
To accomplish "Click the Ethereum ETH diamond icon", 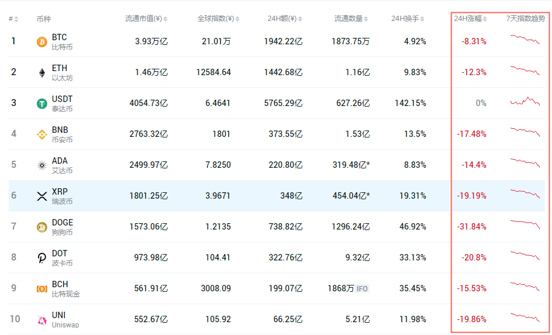I will pos(42,73).
